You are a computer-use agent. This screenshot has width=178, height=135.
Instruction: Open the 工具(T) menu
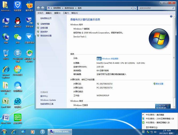[66, 13]
